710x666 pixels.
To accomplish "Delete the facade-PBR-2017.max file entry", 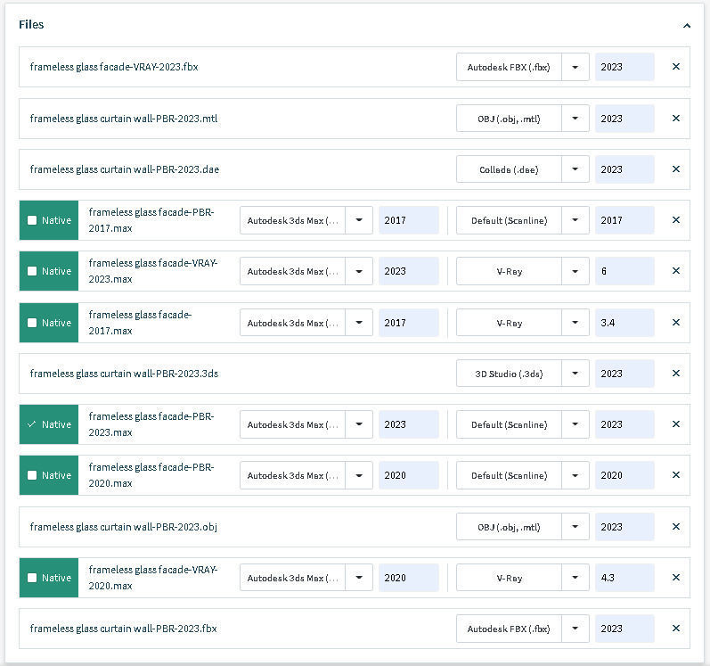I will tap(675, 220).
